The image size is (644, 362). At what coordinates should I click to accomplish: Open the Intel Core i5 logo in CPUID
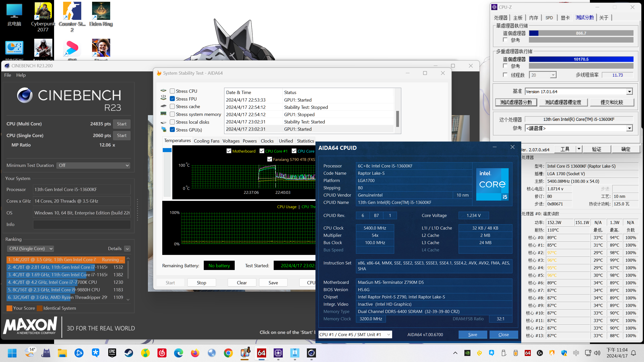coord(492,184)
